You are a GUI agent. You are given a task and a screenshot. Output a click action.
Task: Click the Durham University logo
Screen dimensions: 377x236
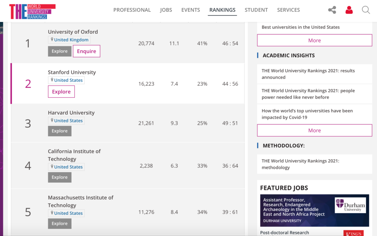350,205
